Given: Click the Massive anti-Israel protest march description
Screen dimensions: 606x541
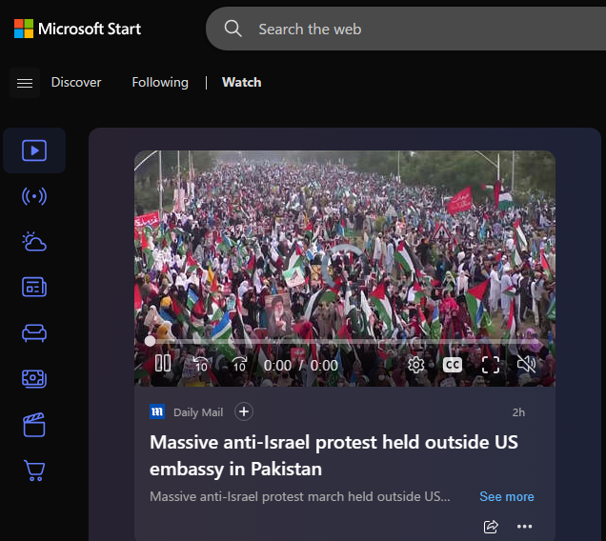Looking at the screenshot, I should 300,496.
